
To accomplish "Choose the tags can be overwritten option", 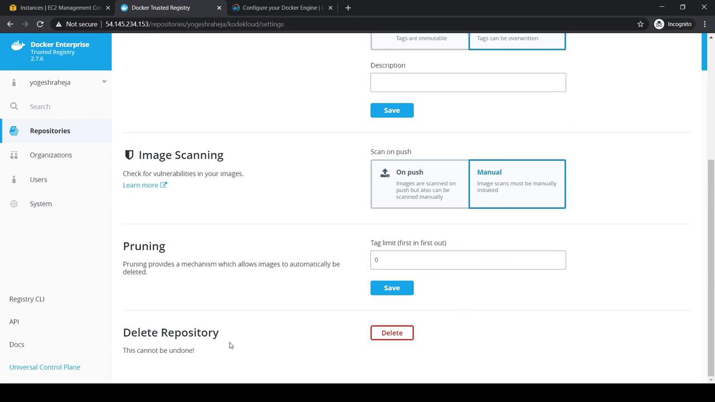I will point(517,40).
